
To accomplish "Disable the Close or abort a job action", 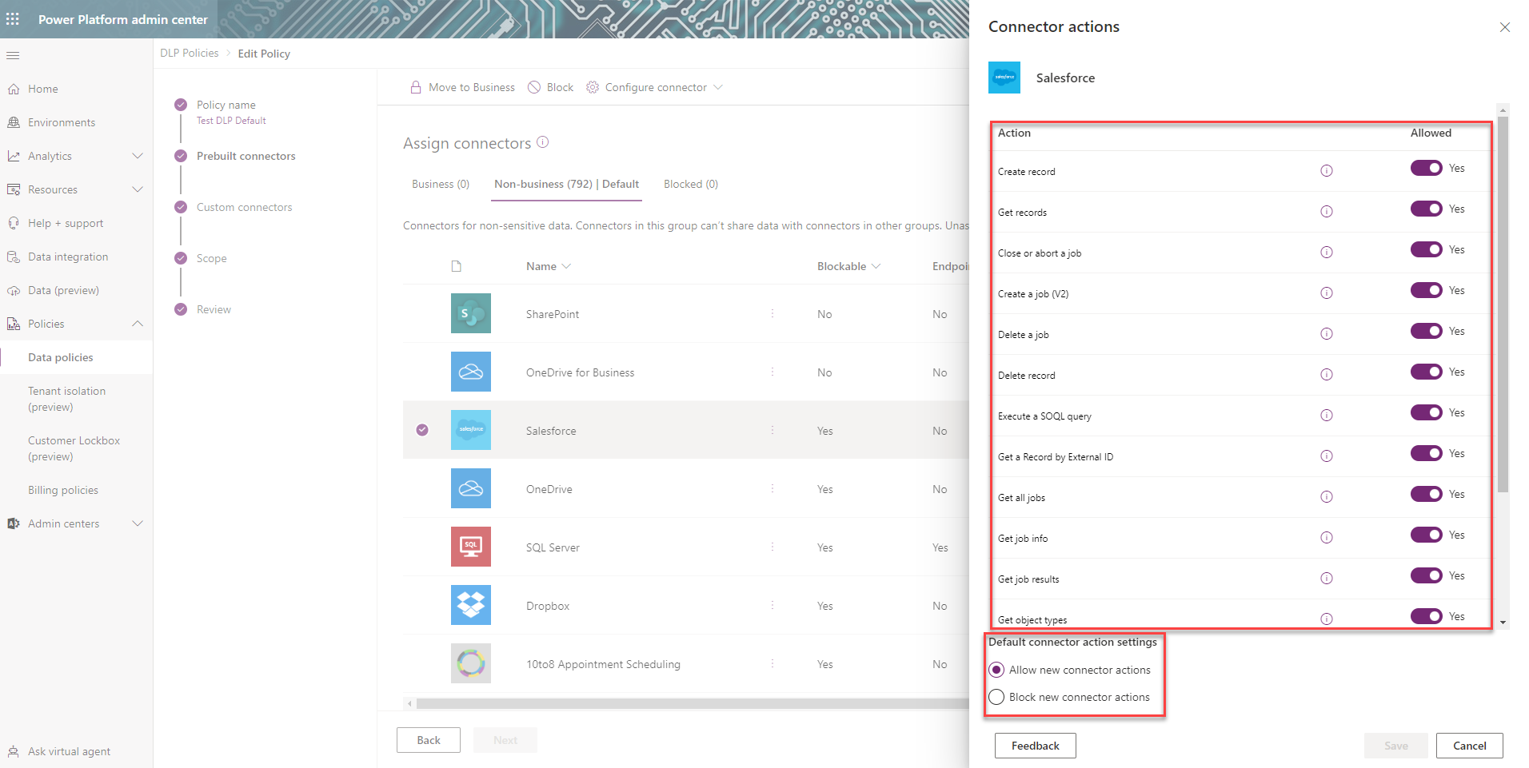I will (1427, 249).
